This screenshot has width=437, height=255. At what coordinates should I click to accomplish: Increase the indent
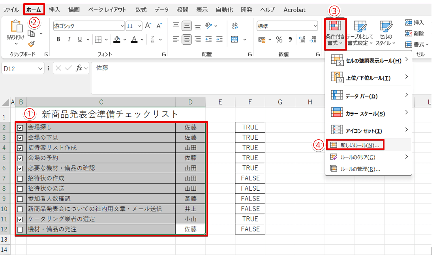[219, 39]
